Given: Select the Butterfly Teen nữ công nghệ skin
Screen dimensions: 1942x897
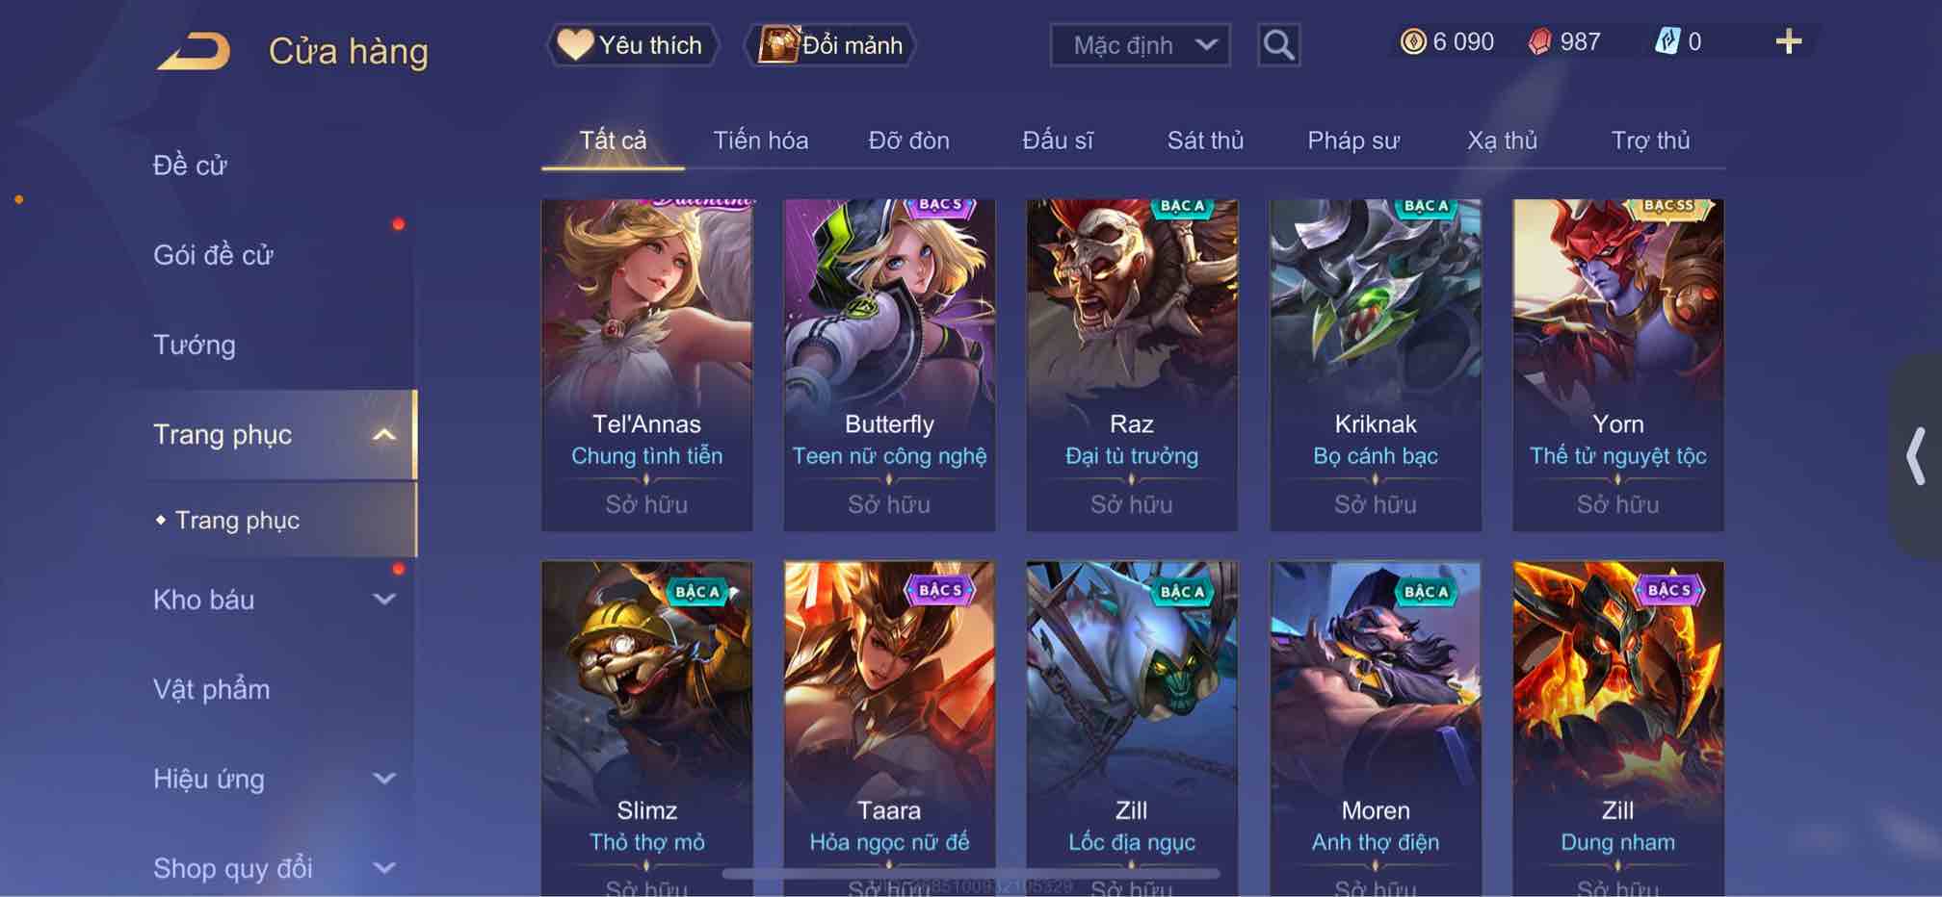Looking at the screenshot, I should (889, 365).
